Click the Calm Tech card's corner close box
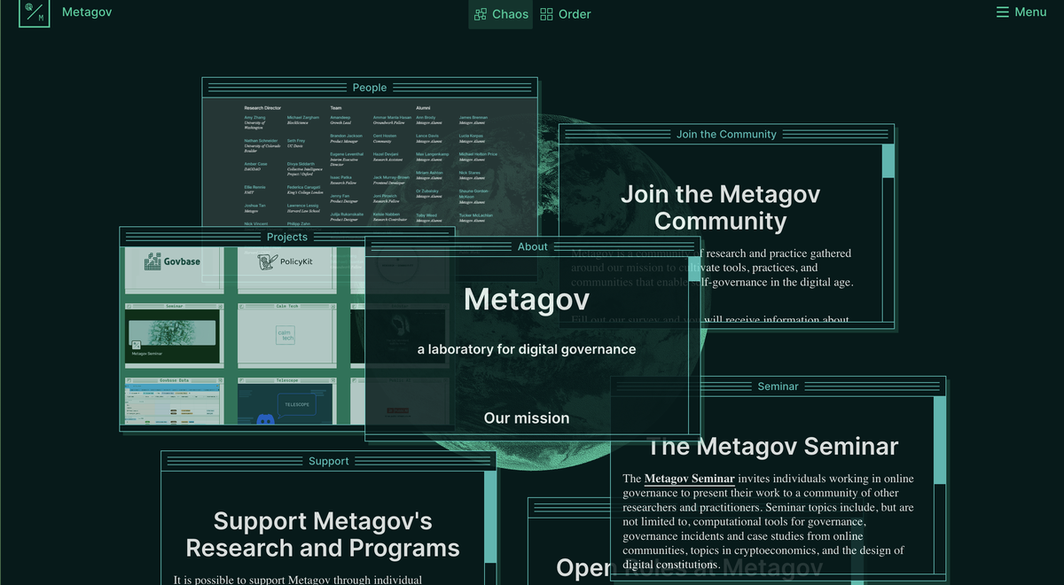The image size is (1064, 585). (332, 306)
